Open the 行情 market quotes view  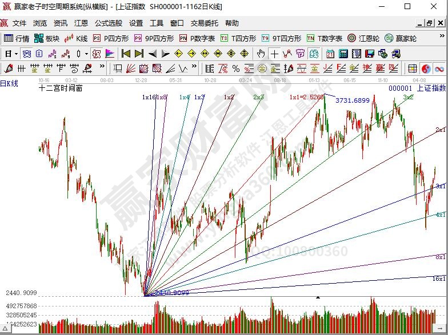[17, 38]
